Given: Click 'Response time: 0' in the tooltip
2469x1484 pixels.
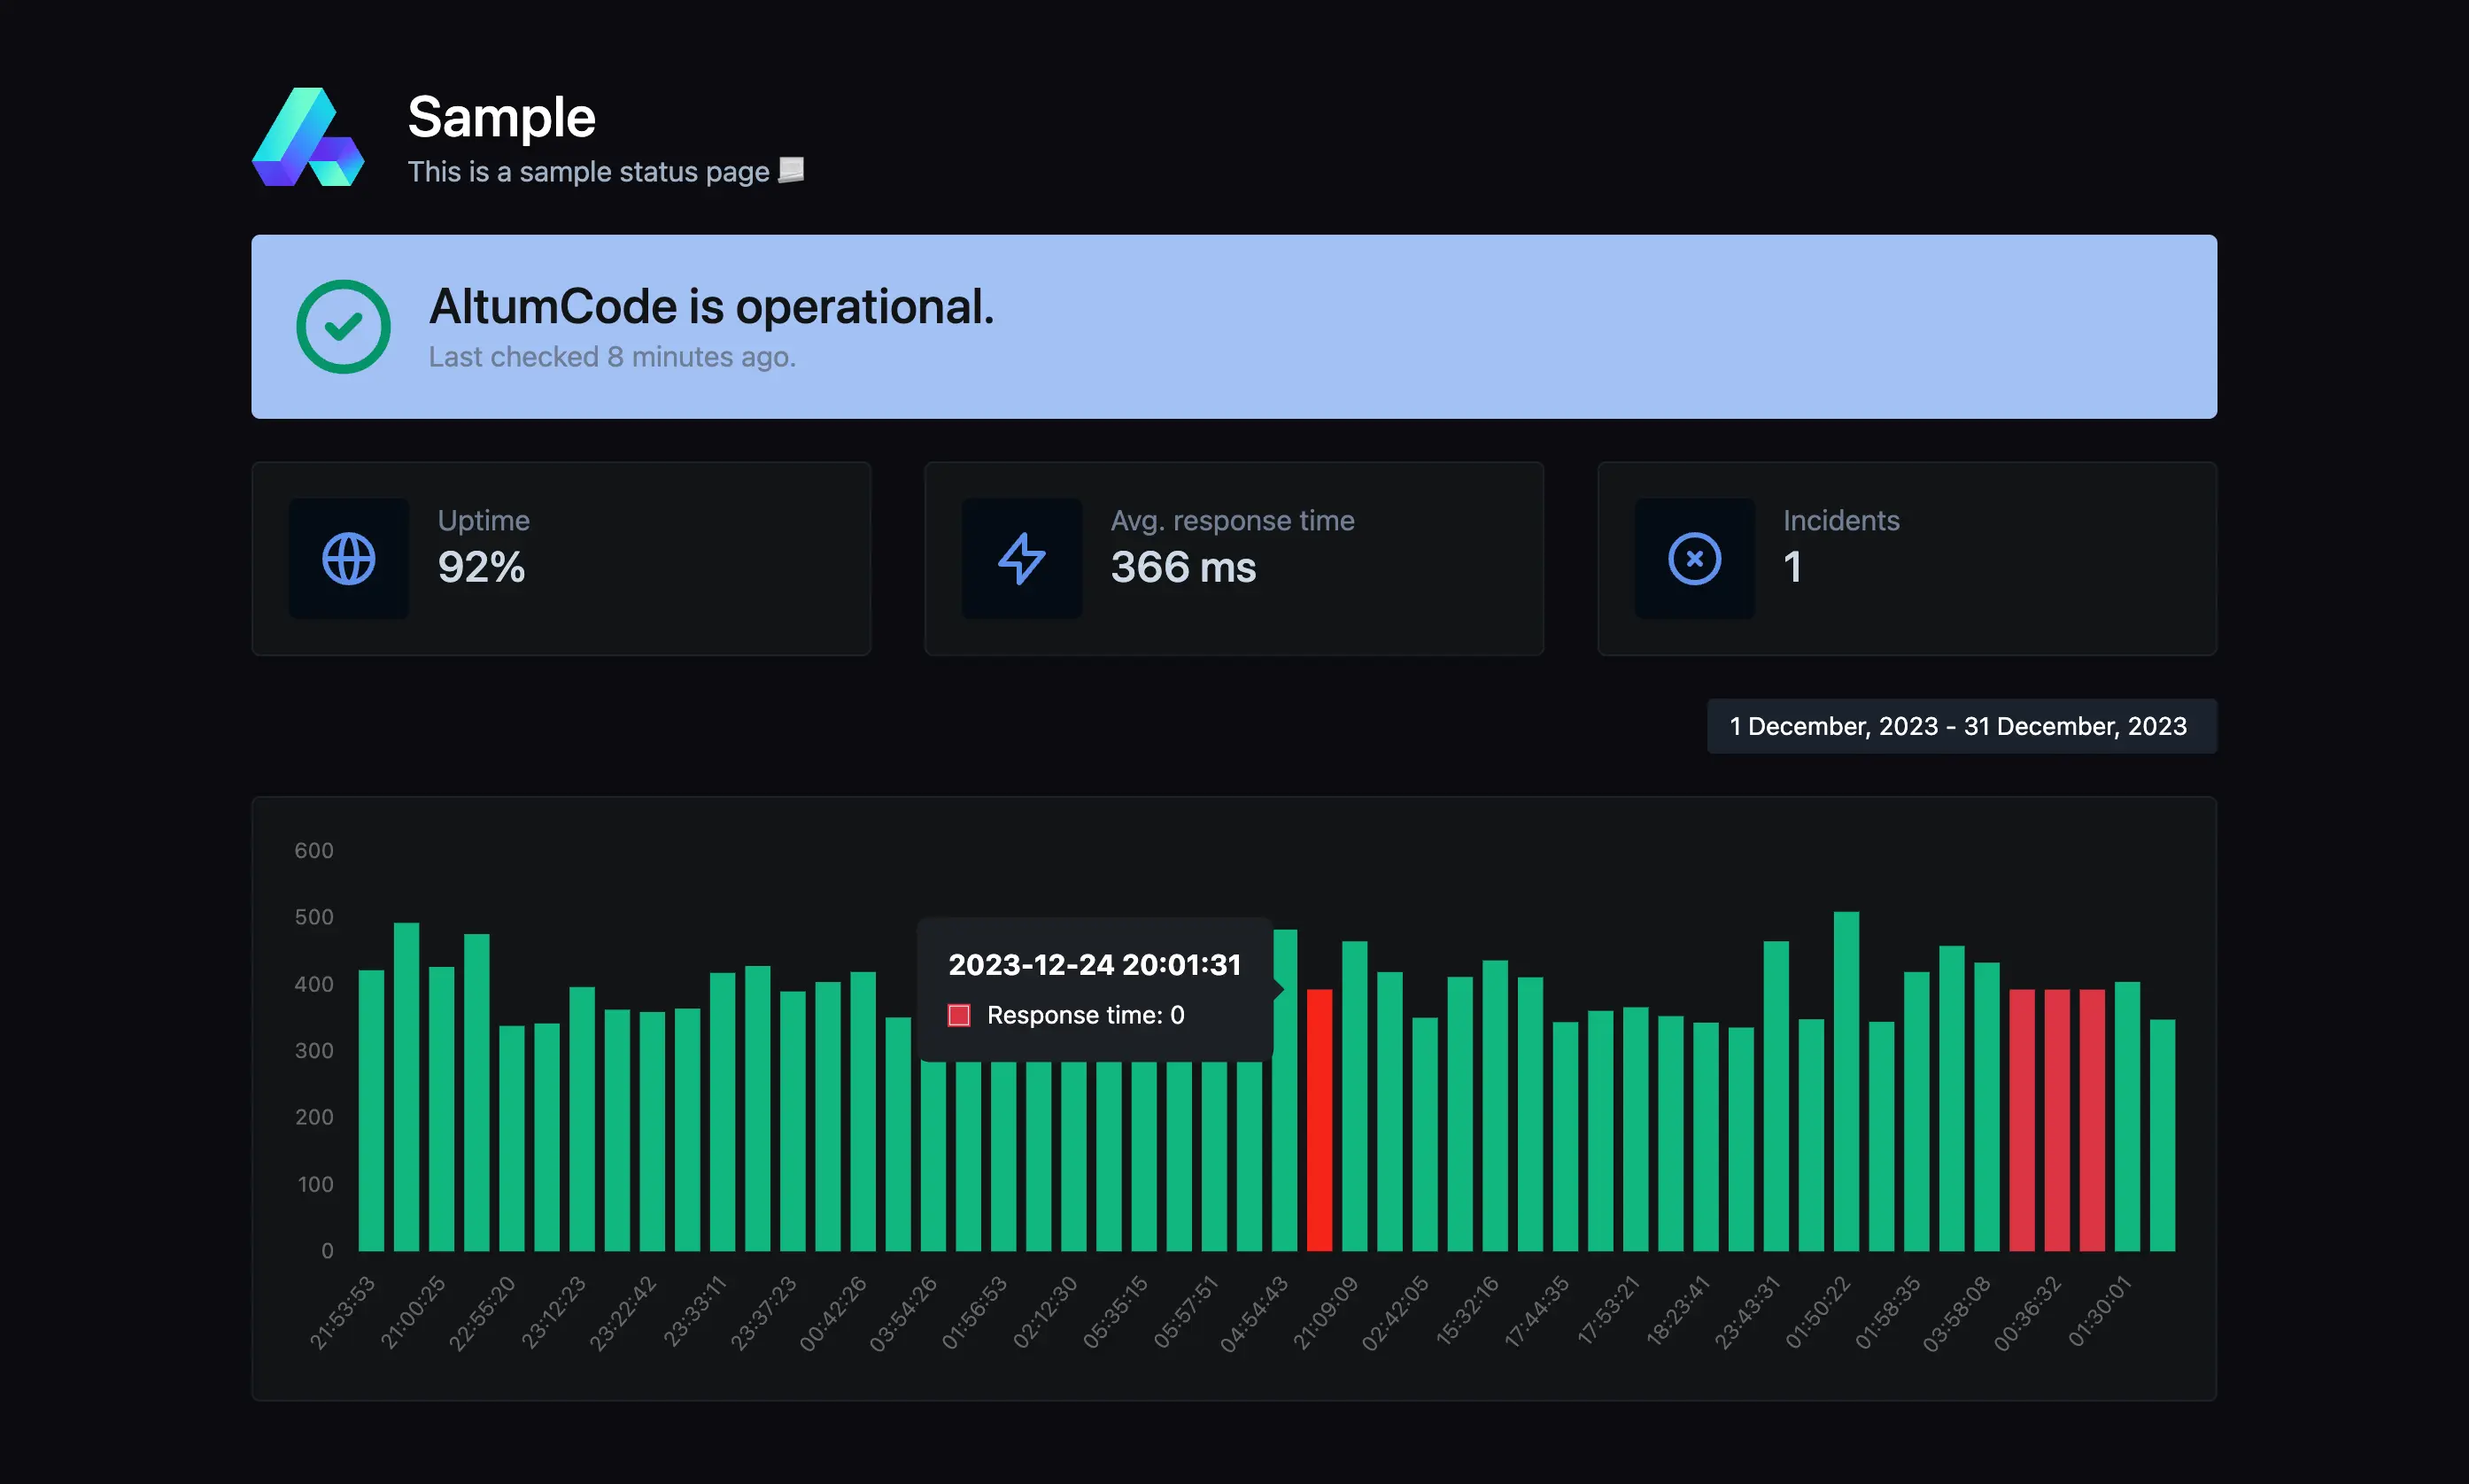Looking at the screenshot, I should [1086, 1015].
